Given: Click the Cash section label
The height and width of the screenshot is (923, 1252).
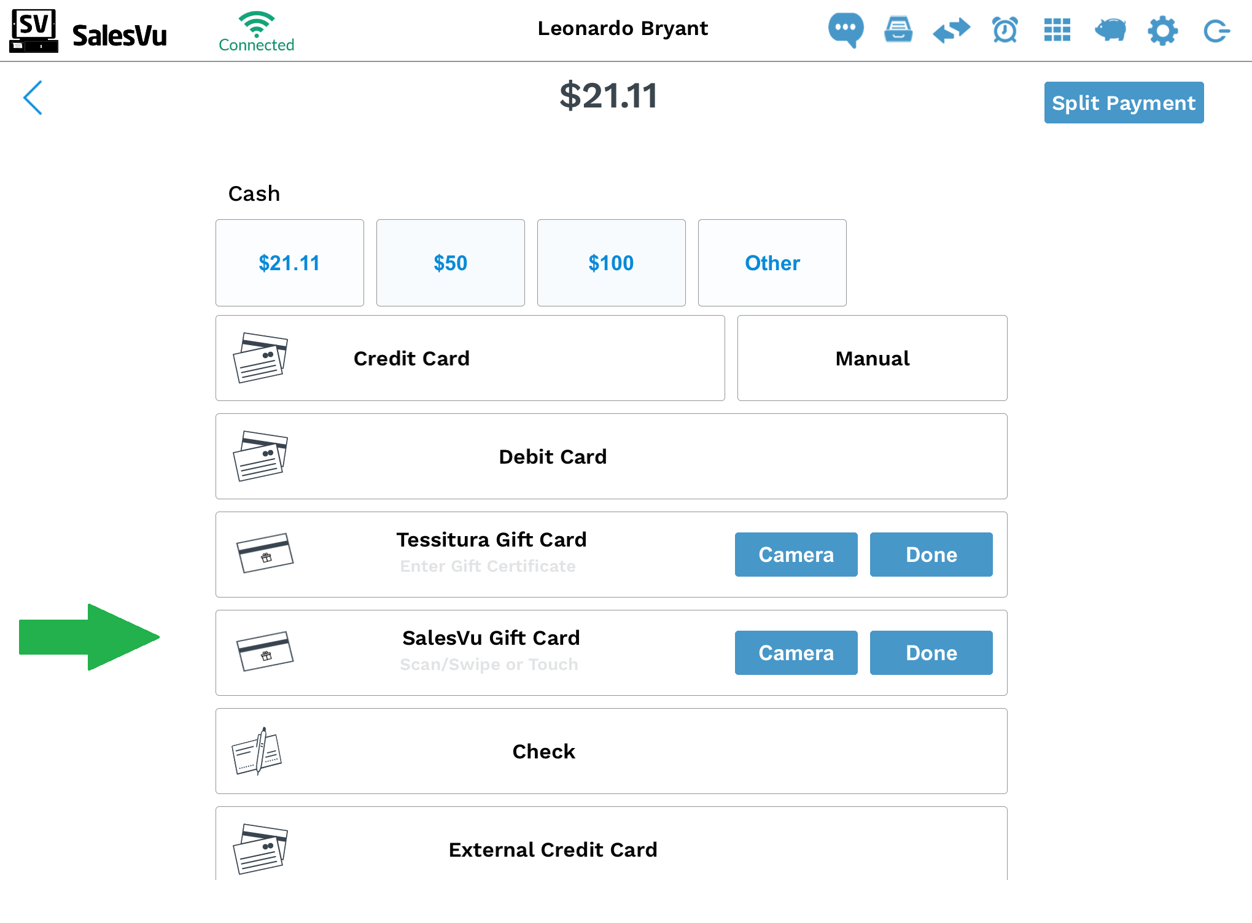Looking at the screenshot, I should [254, 193].
